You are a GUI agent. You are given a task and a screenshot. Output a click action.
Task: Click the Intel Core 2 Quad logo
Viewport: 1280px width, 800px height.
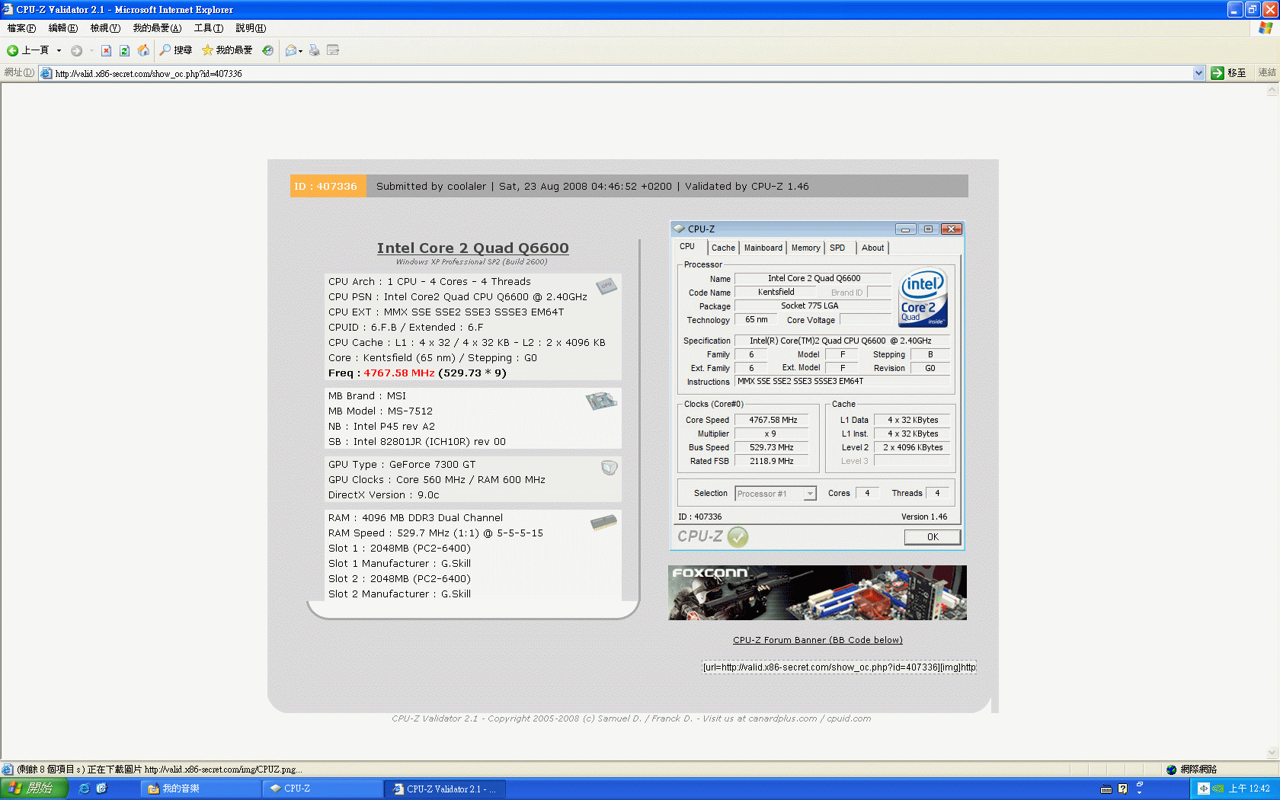923,297
